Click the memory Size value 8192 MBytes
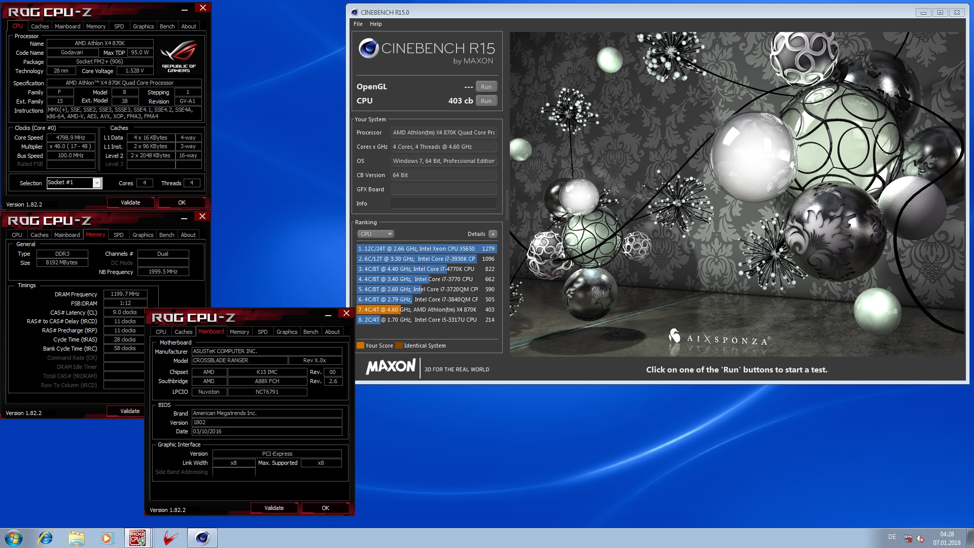 61,262
